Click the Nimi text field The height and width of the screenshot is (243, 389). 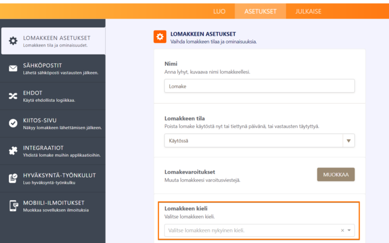[260, 86]
